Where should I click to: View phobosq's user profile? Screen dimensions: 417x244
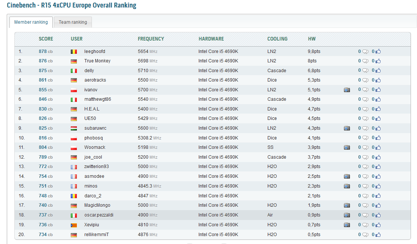(x=93, y=138)
